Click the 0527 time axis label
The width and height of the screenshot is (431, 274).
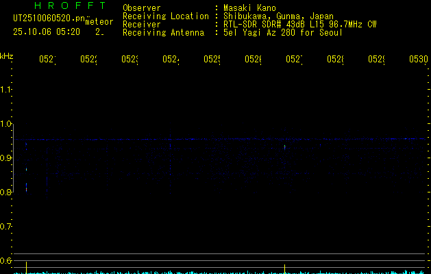[x=294, y=59]
